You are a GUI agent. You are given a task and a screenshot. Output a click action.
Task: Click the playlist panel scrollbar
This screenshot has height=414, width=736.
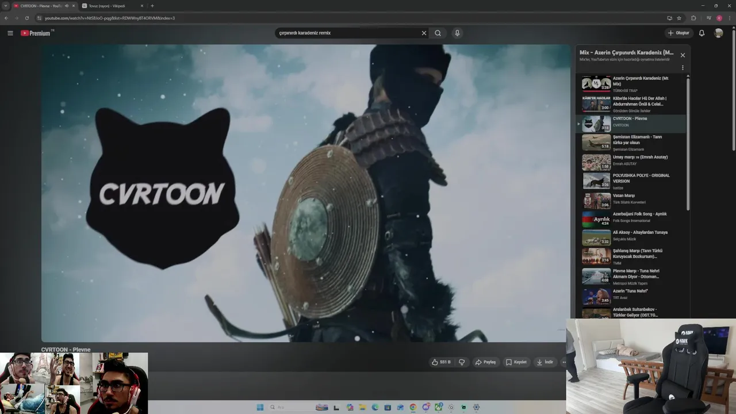pos(688,144)
